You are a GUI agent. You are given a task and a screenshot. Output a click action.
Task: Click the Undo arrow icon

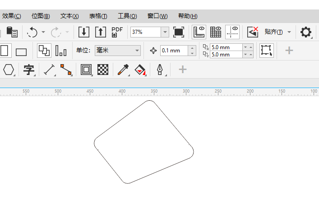32,32
